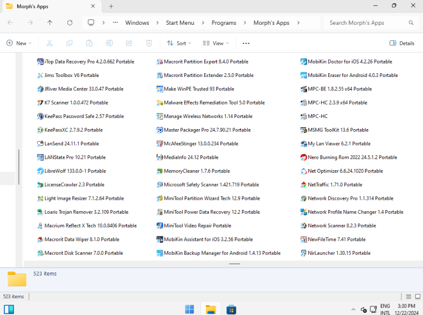
Task: Select the Jims Toolbox V6 Portable icon
Action: pyautogui.click(x=40, y=75)
